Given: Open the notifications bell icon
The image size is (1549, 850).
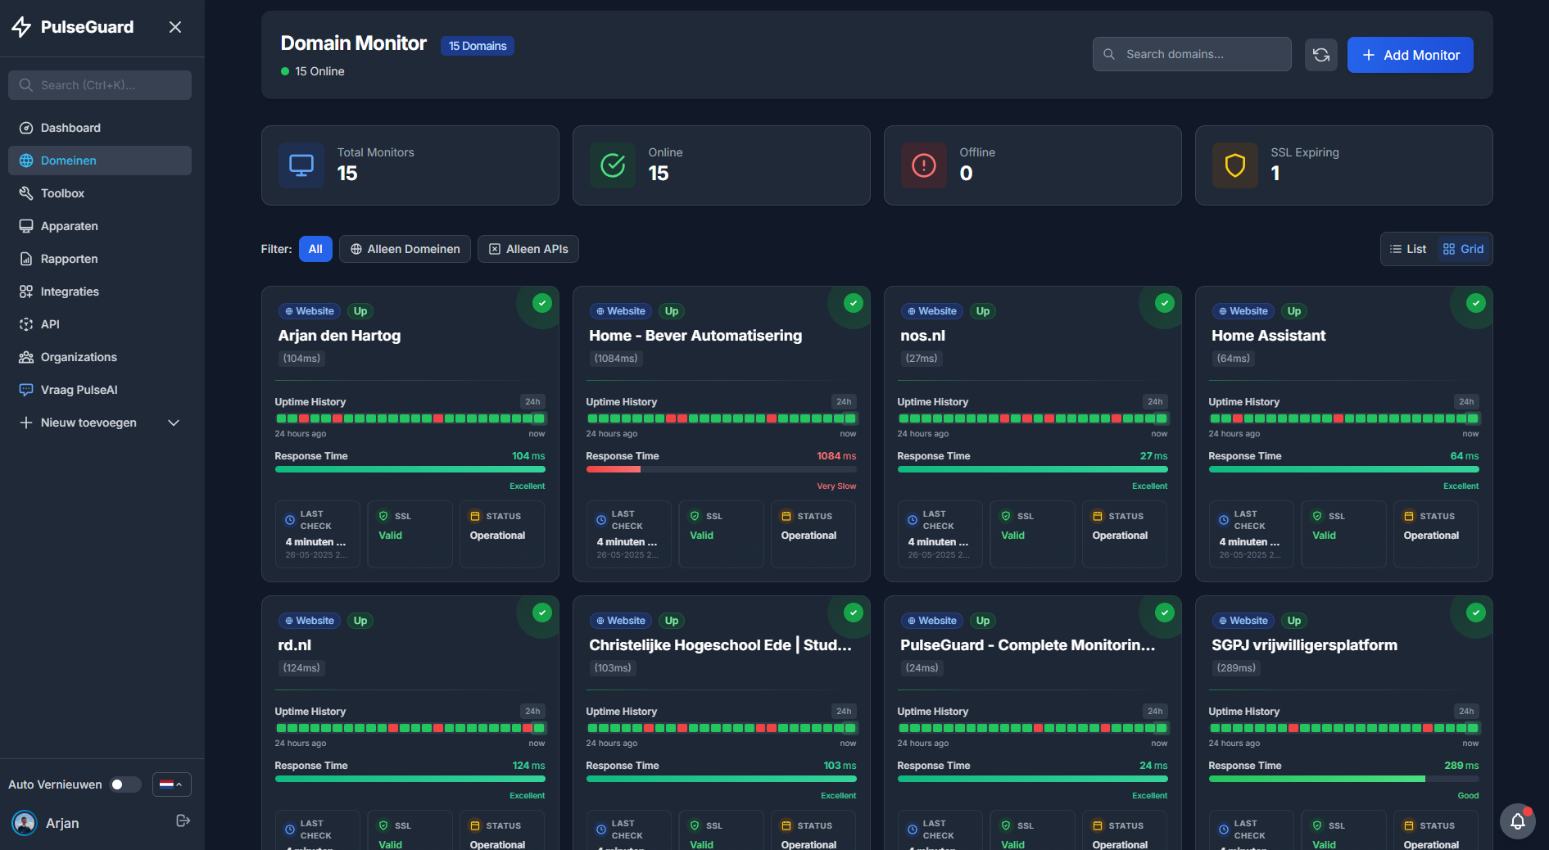Looking at the screenshot, I should [x=1518, y=821].
